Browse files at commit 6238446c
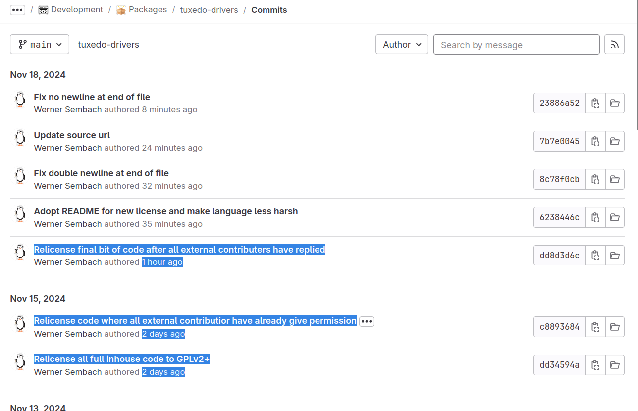Screen dimensions: 638x411 tap(615, 217)
